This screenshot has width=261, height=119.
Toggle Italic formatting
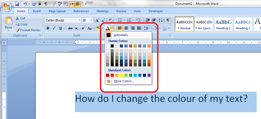(54, 28)
